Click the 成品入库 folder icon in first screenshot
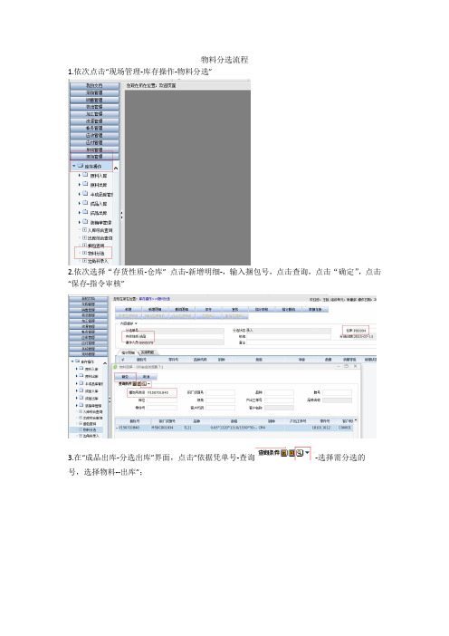The height and width of the screenshot is (636, 449). 85,202
